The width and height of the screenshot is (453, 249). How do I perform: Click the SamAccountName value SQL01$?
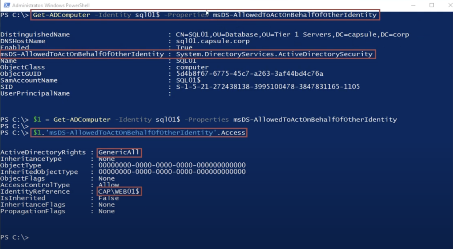(x=188, y=80)
